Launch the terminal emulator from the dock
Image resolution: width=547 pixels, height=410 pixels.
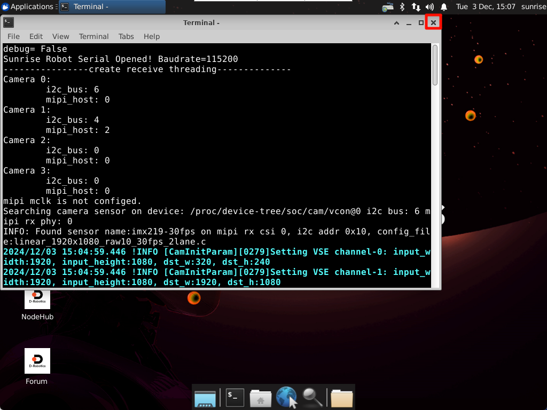[x=235, y=397]
